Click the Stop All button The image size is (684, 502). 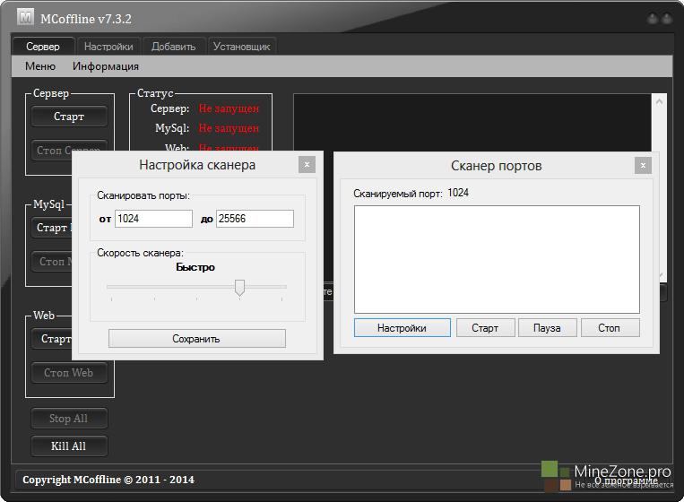click(69, 419)
